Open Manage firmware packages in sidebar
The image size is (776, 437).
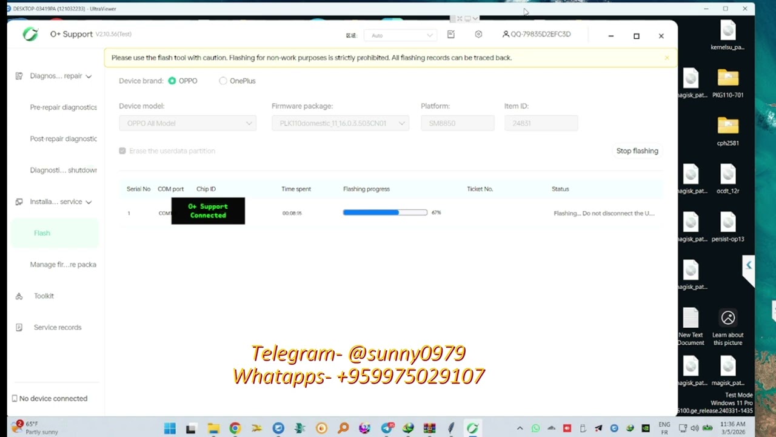click(63, 265)
